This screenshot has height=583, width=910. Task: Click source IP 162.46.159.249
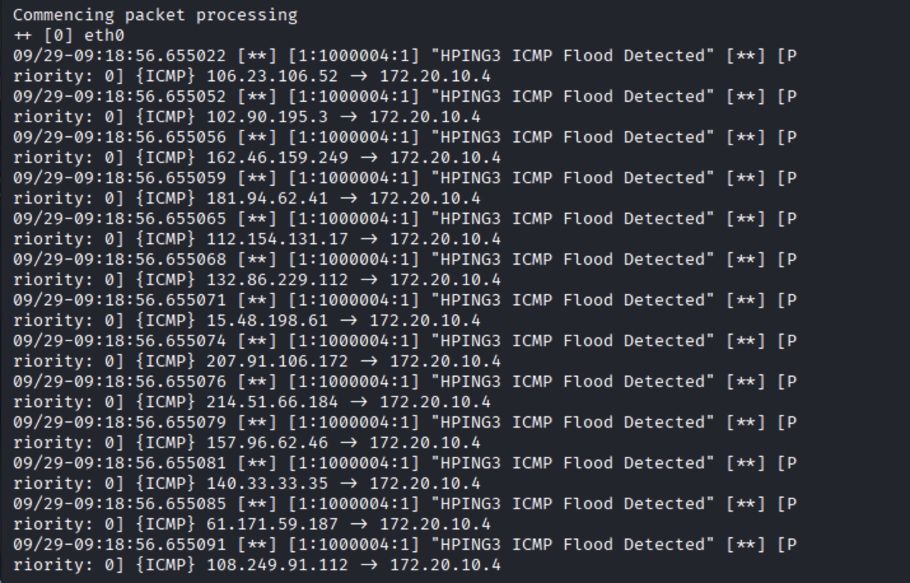(x=277, y=158)
